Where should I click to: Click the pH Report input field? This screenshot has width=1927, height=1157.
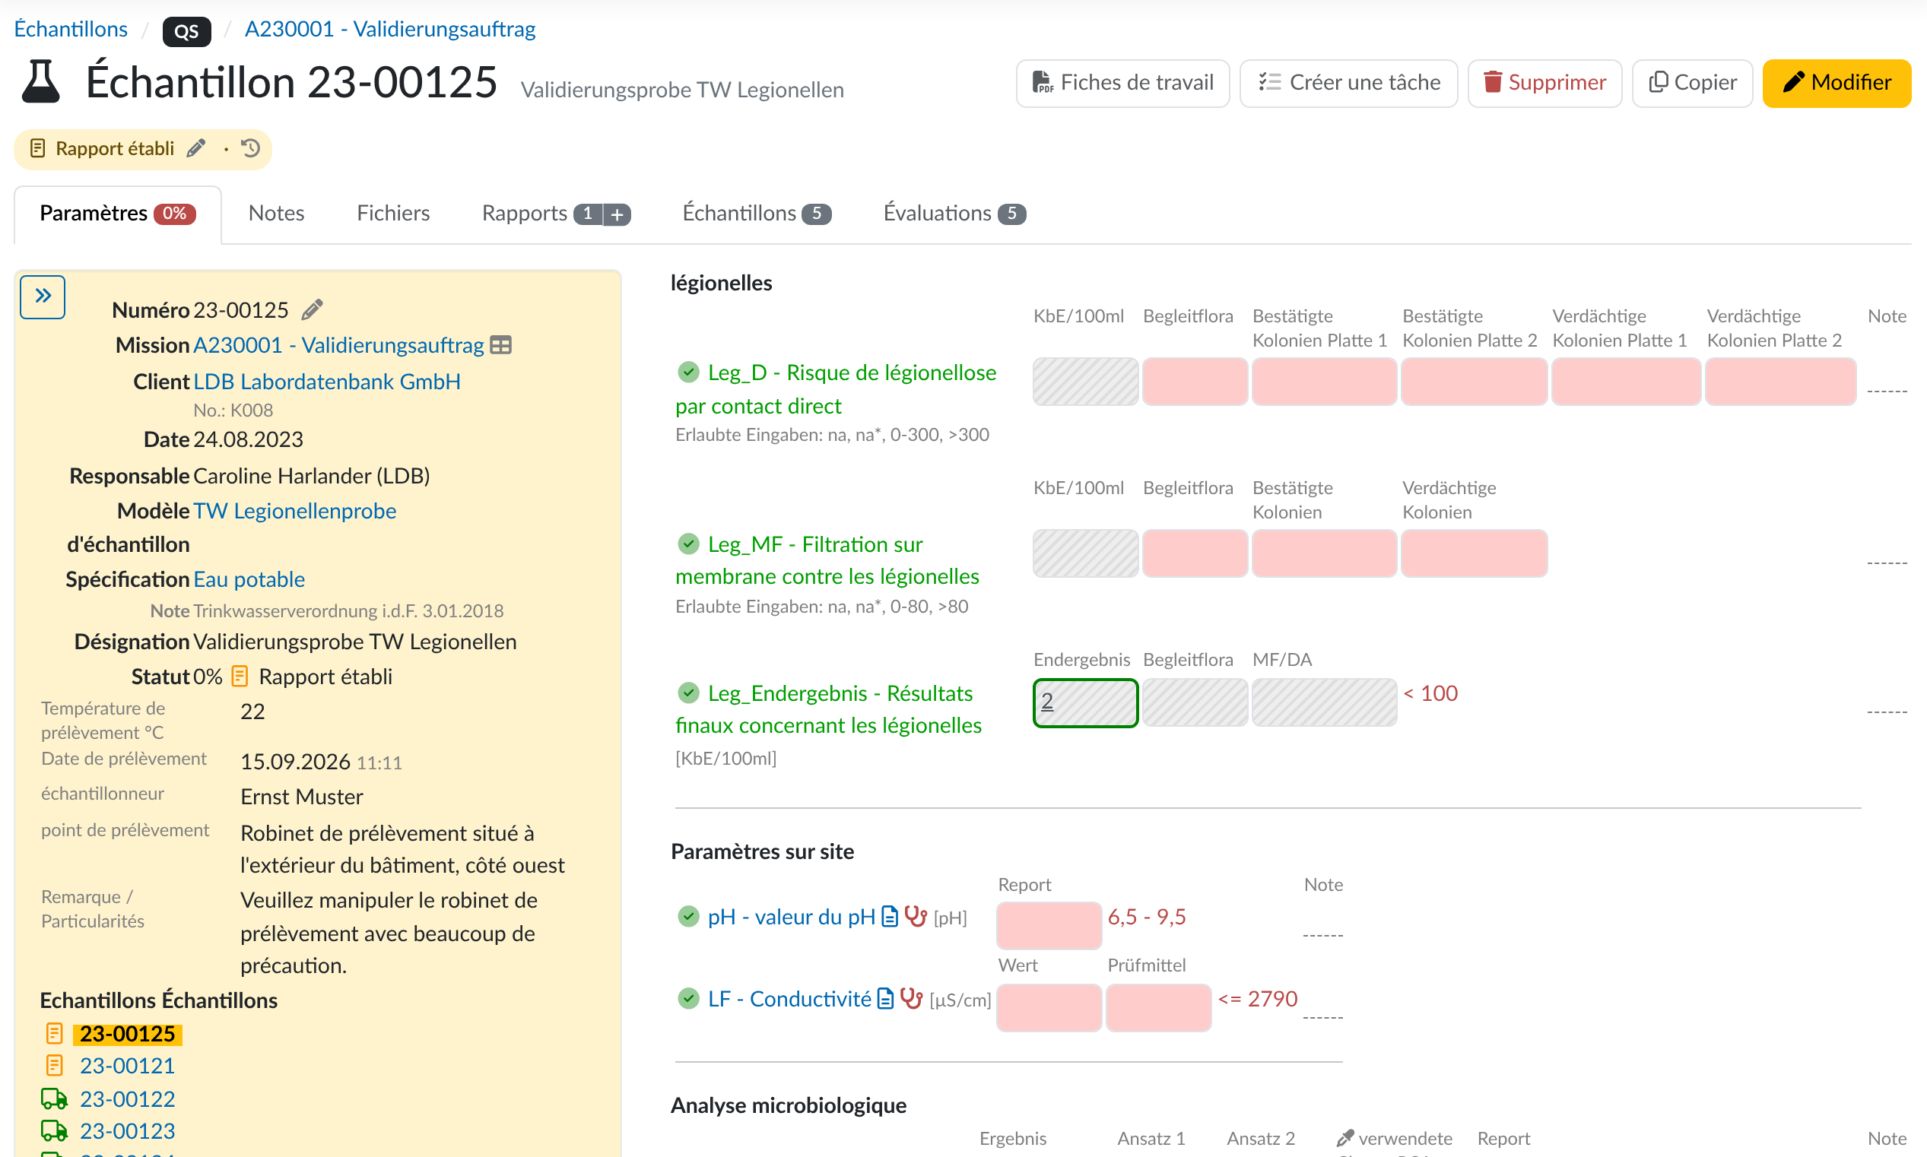coord(1049,925)
